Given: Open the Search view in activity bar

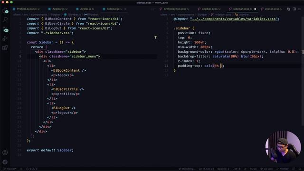Looking at the screenshot, I should (x=5, y=19).
